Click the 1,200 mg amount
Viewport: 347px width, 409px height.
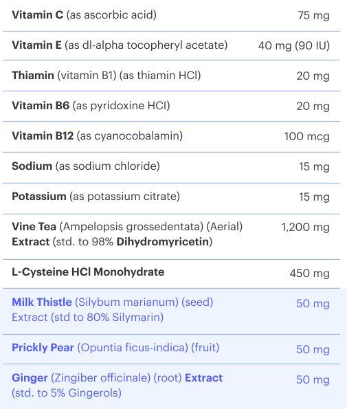[x=306, y=228]
